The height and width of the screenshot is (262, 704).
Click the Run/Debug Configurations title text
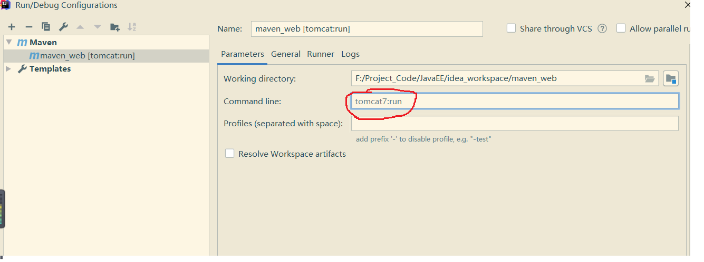[66, 5]
